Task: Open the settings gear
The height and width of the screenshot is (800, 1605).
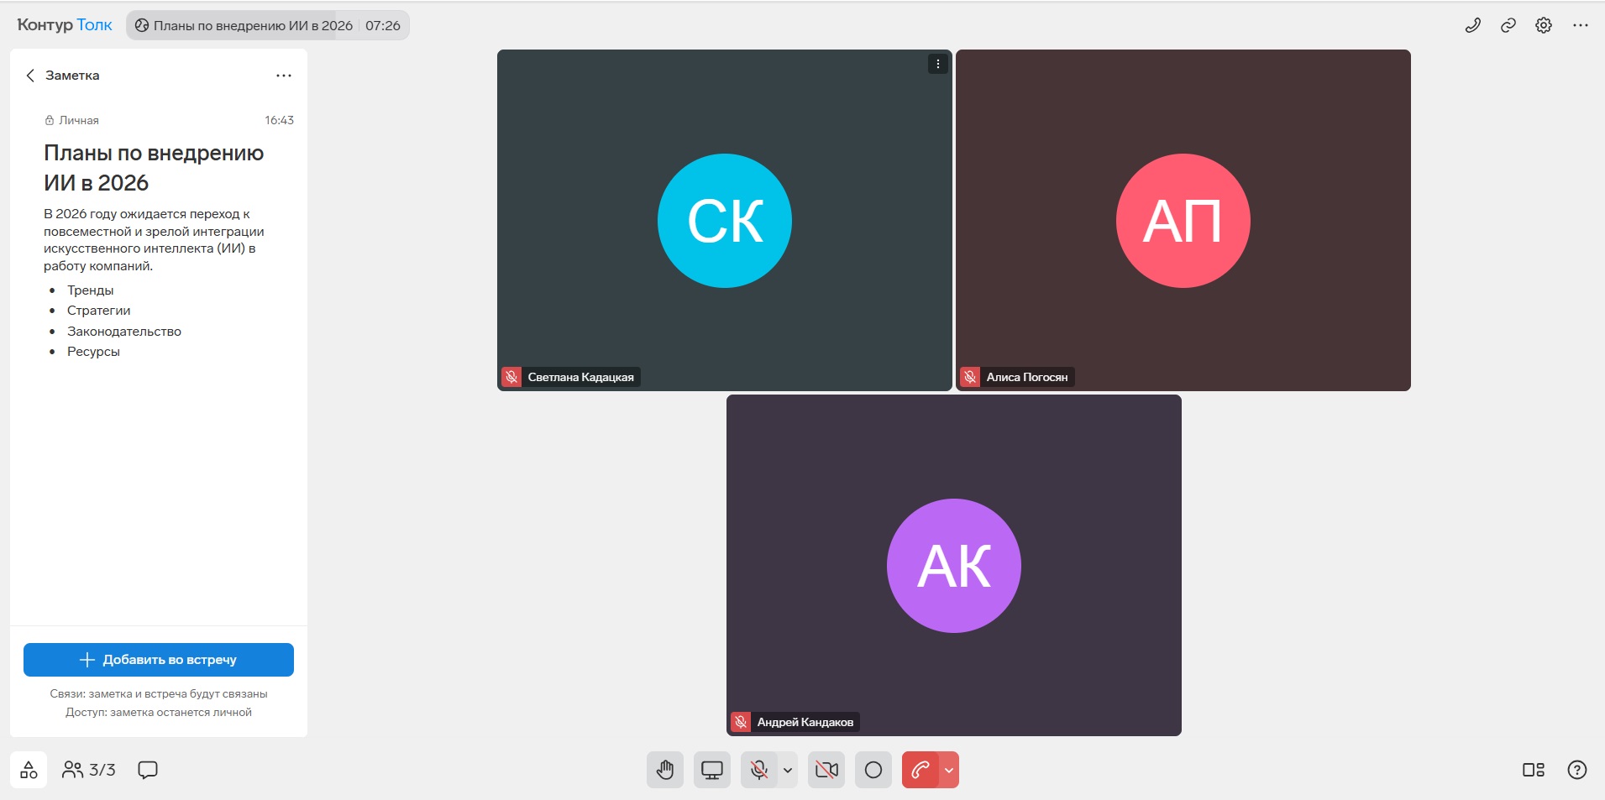Action: [1544, 25]
